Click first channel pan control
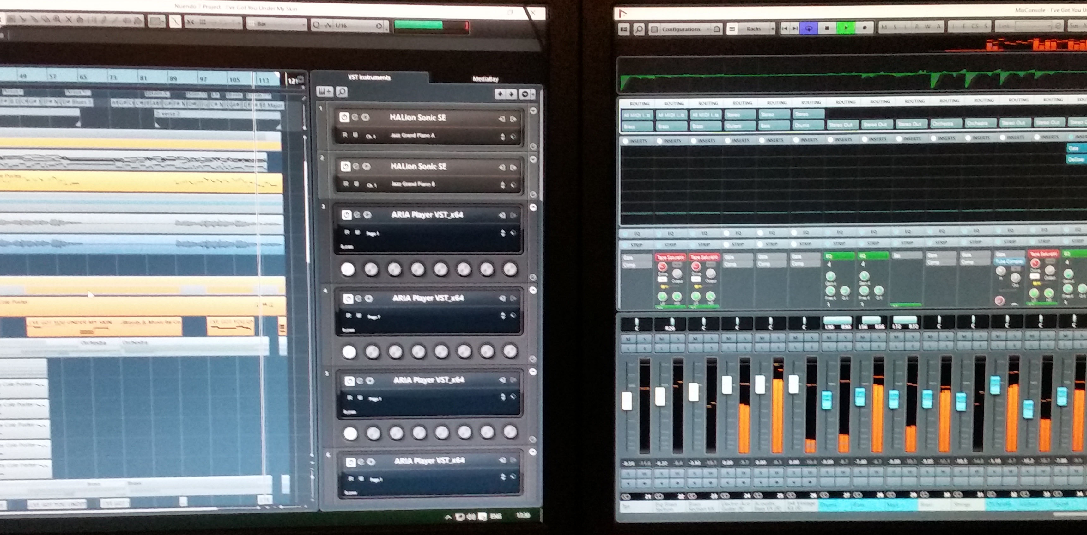Image resolution: width=1087 pixels, height=535 pixels. [637, 324]
